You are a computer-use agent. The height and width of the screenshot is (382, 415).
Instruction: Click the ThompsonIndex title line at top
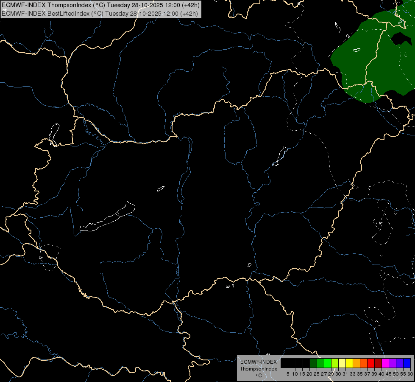[x=100, y=5]
